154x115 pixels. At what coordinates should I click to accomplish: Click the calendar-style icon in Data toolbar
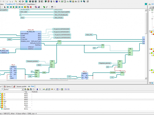(62, 89)
